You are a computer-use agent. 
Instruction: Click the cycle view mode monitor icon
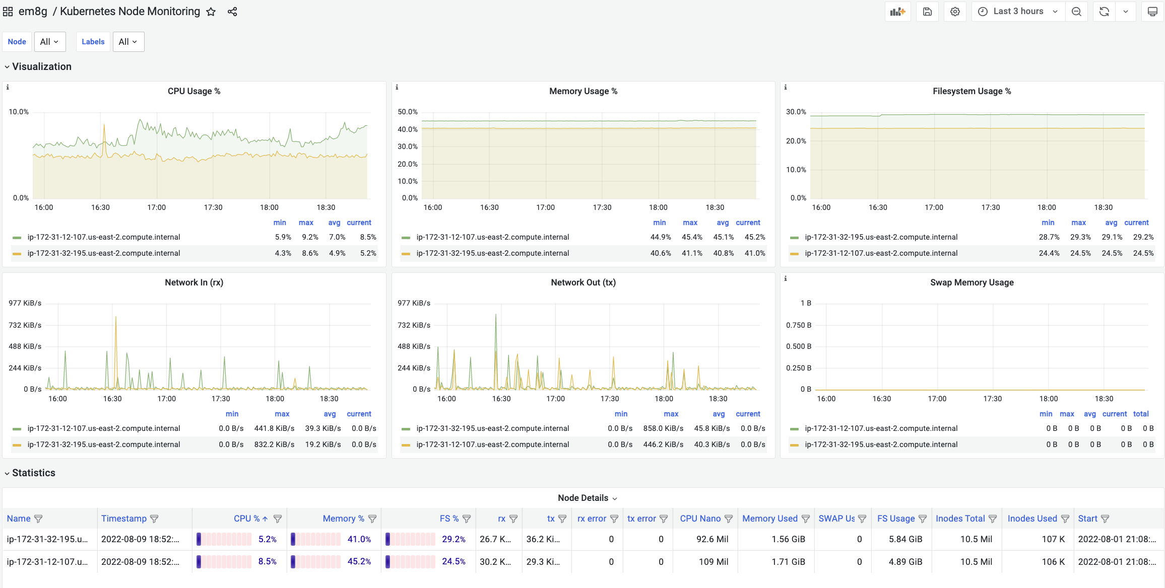1152,12
